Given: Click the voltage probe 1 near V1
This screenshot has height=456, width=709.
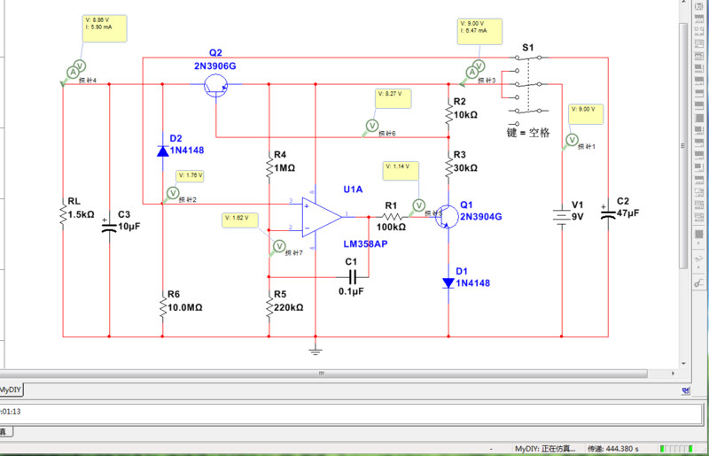Looking at the screenshot, I should [572, 139].
